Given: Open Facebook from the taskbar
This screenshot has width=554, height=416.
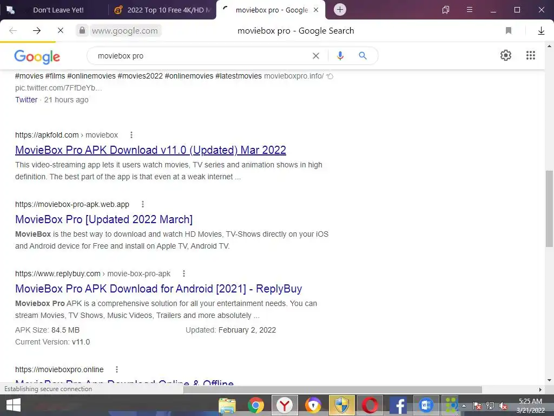Looking at the screenshot, I should [398, 405].
